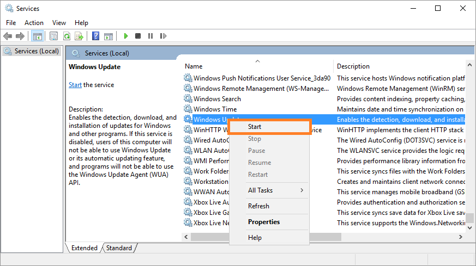Viewport: 476px width, 266px height.
Task: Click description 'Maintains date and time synchronization'
Action: (x=400, y=109)
